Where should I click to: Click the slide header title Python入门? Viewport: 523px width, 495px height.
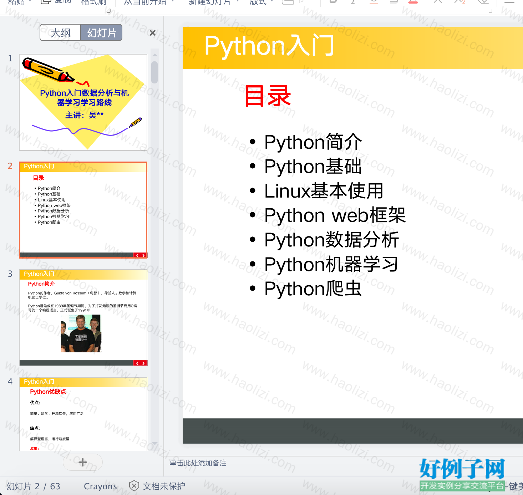pyautogui.click(x=269, y=46)
